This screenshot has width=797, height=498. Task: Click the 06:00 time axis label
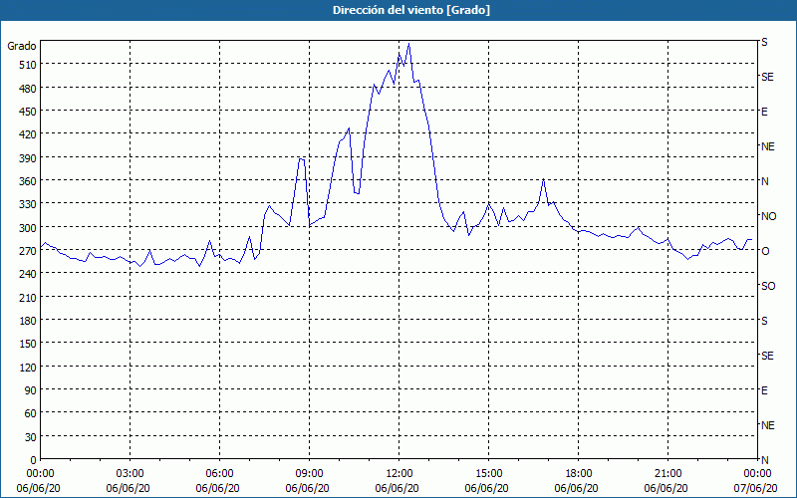coord(219,474)
